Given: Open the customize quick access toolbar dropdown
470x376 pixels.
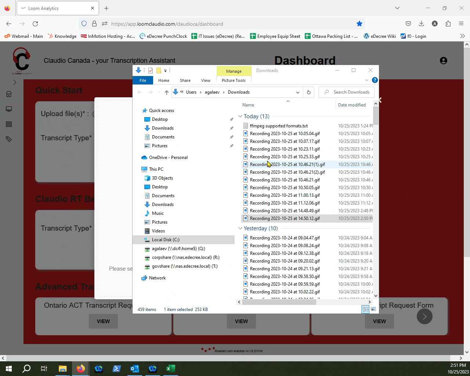Looking at the screenshot, I should (165, 70).
